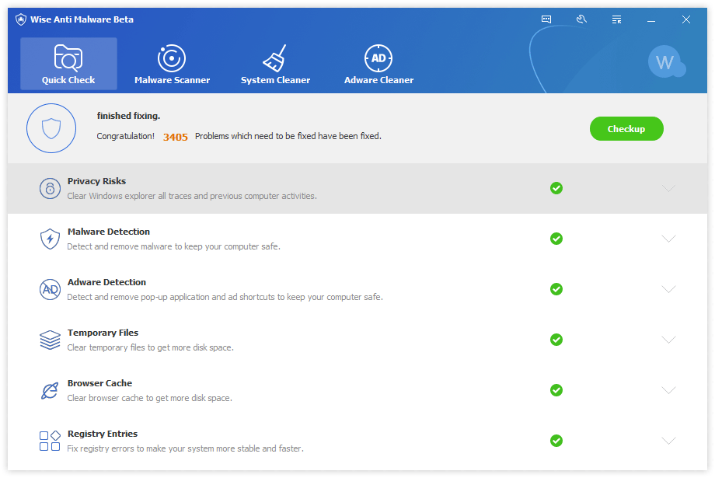The width and height of the screenshot is (715, 478).
Task: Select the Adware Detection title
Action: click(x=106, y=282)
